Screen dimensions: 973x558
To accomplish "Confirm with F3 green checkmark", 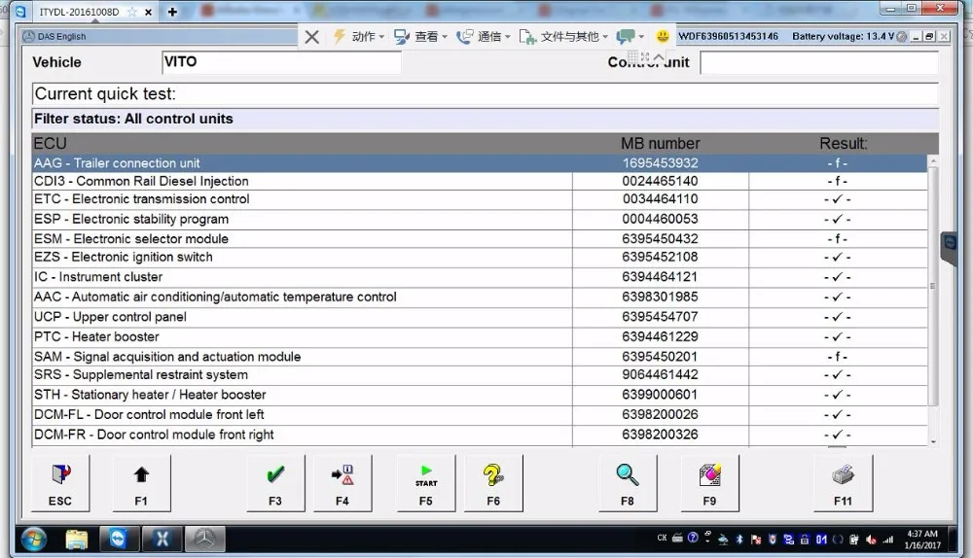I will pos(275,483).
